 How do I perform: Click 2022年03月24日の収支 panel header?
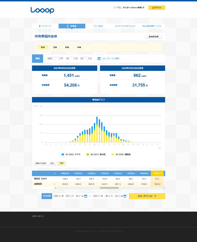click(133, 68)
